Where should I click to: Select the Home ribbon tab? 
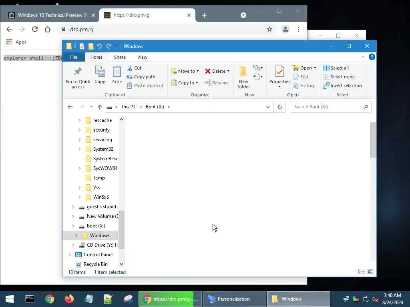[96, 57]
